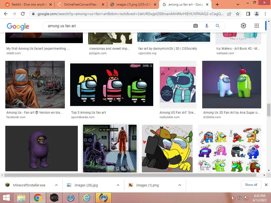Expand images (26).jpg download options
Viewport: 271px width, 203px height.
(x=118, y=185)
